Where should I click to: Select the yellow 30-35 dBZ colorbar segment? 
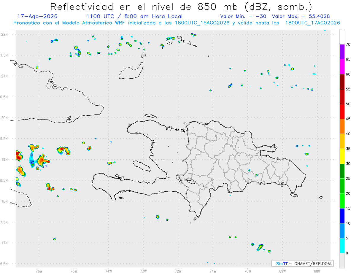342,156
